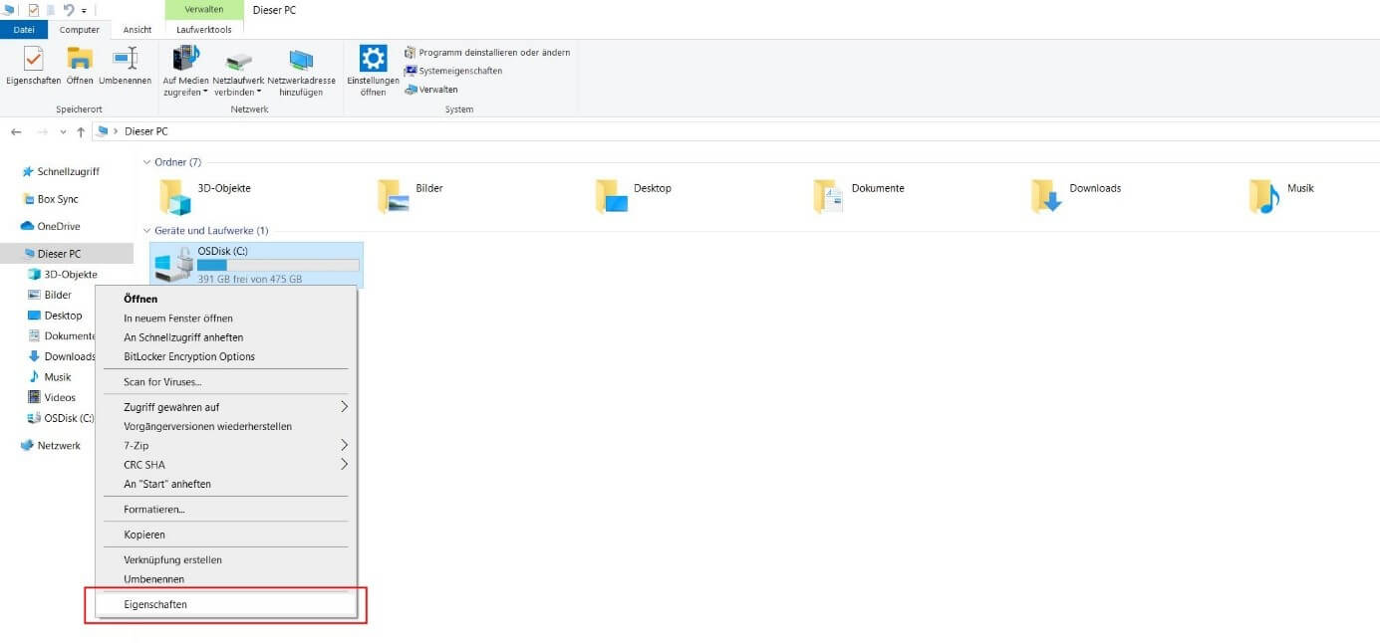Screen dimensions: 1380x643
Task: Expand Zugriff gewähren auf submenu
Action: 226,407
